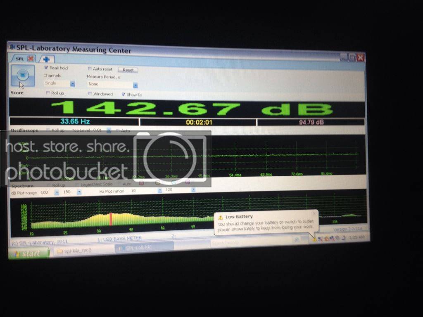Image resolution: width=423 pixels, height=317 pixels.
Task: Click the Low Battery warning triangle in balloon
Action: pos(221,217)
